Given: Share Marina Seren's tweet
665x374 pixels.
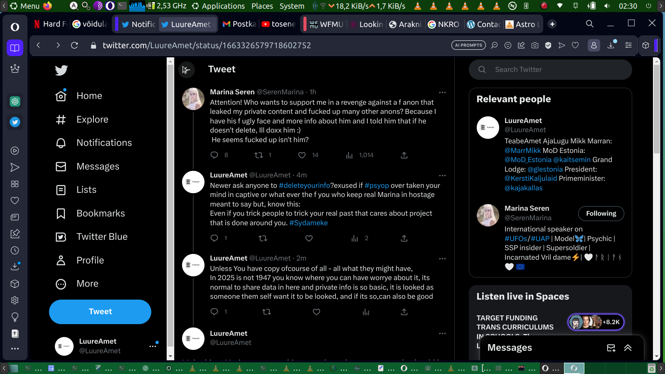Looking at the screenshot, I should click(x=404, y=155).
